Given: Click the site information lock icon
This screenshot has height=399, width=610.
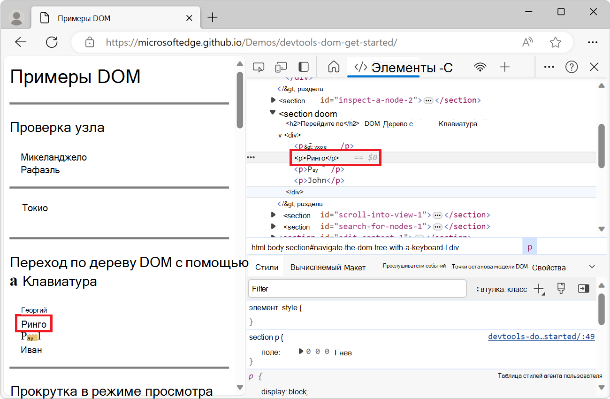Looking at the screenshot, I should (89, 42).
